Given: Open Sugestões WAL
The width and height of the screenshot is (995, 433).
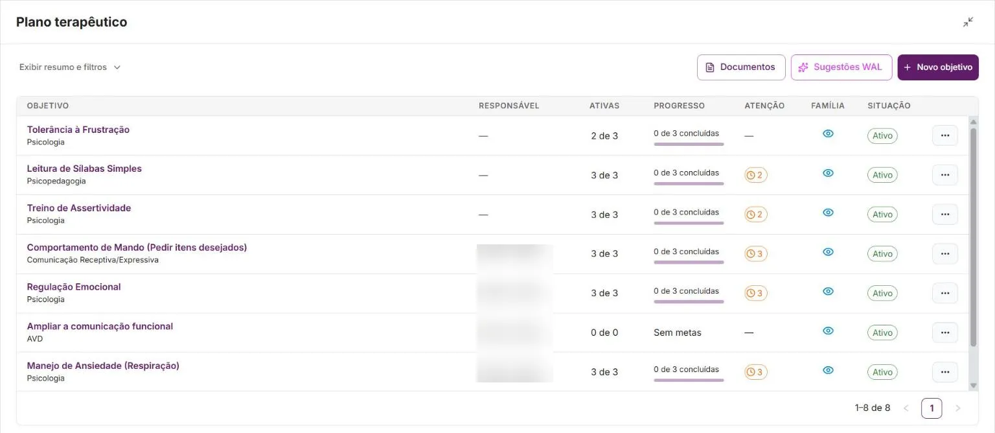Looking at the screenshot, I should tap(841, 67).
